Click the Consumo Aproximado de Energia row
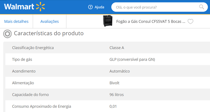Viewport: 210px width, 112px height. coord(108,106)
